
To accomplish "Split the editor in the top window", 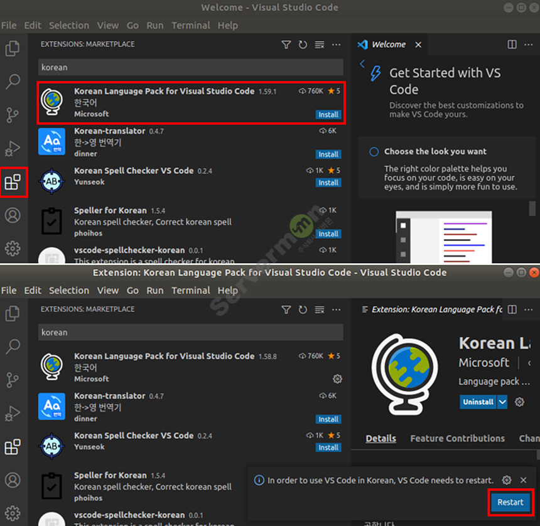I will click(x=512, y=45).
